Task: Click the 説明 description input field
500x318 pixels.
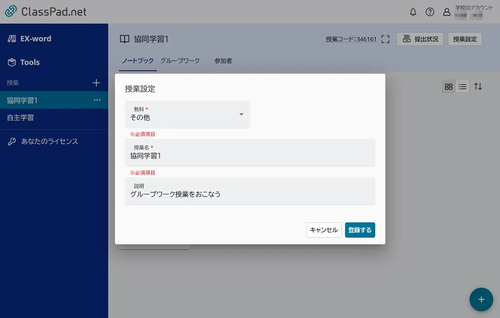Action: (250, 192)
